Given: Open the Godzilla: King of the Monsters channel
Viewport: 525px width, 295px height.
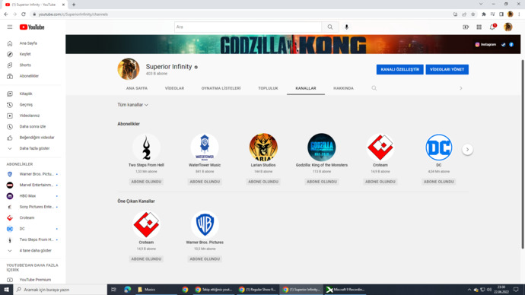Looking at the screenshot, I should [321, 147].
